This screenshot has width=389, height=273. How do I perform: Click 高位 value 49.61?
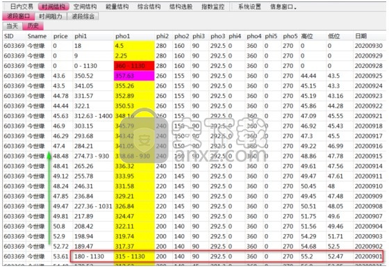tap(308, 166)
